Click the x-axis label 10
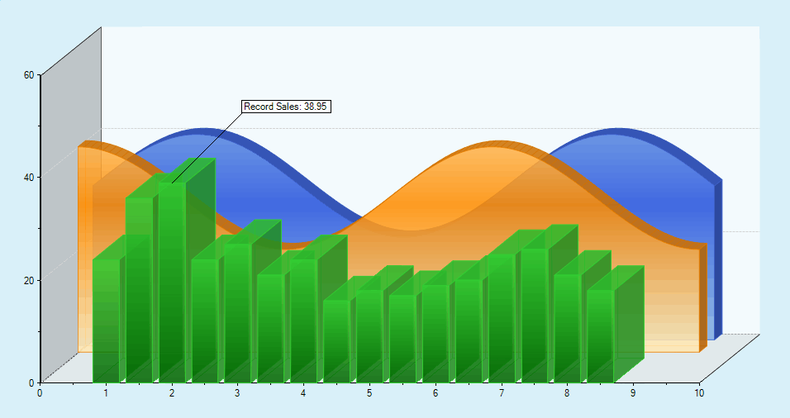 point(699,393)
